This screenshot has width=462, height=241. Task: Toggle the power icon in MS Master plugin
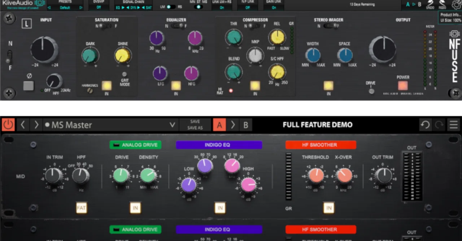pyautogui.click(x=8, y=125)
